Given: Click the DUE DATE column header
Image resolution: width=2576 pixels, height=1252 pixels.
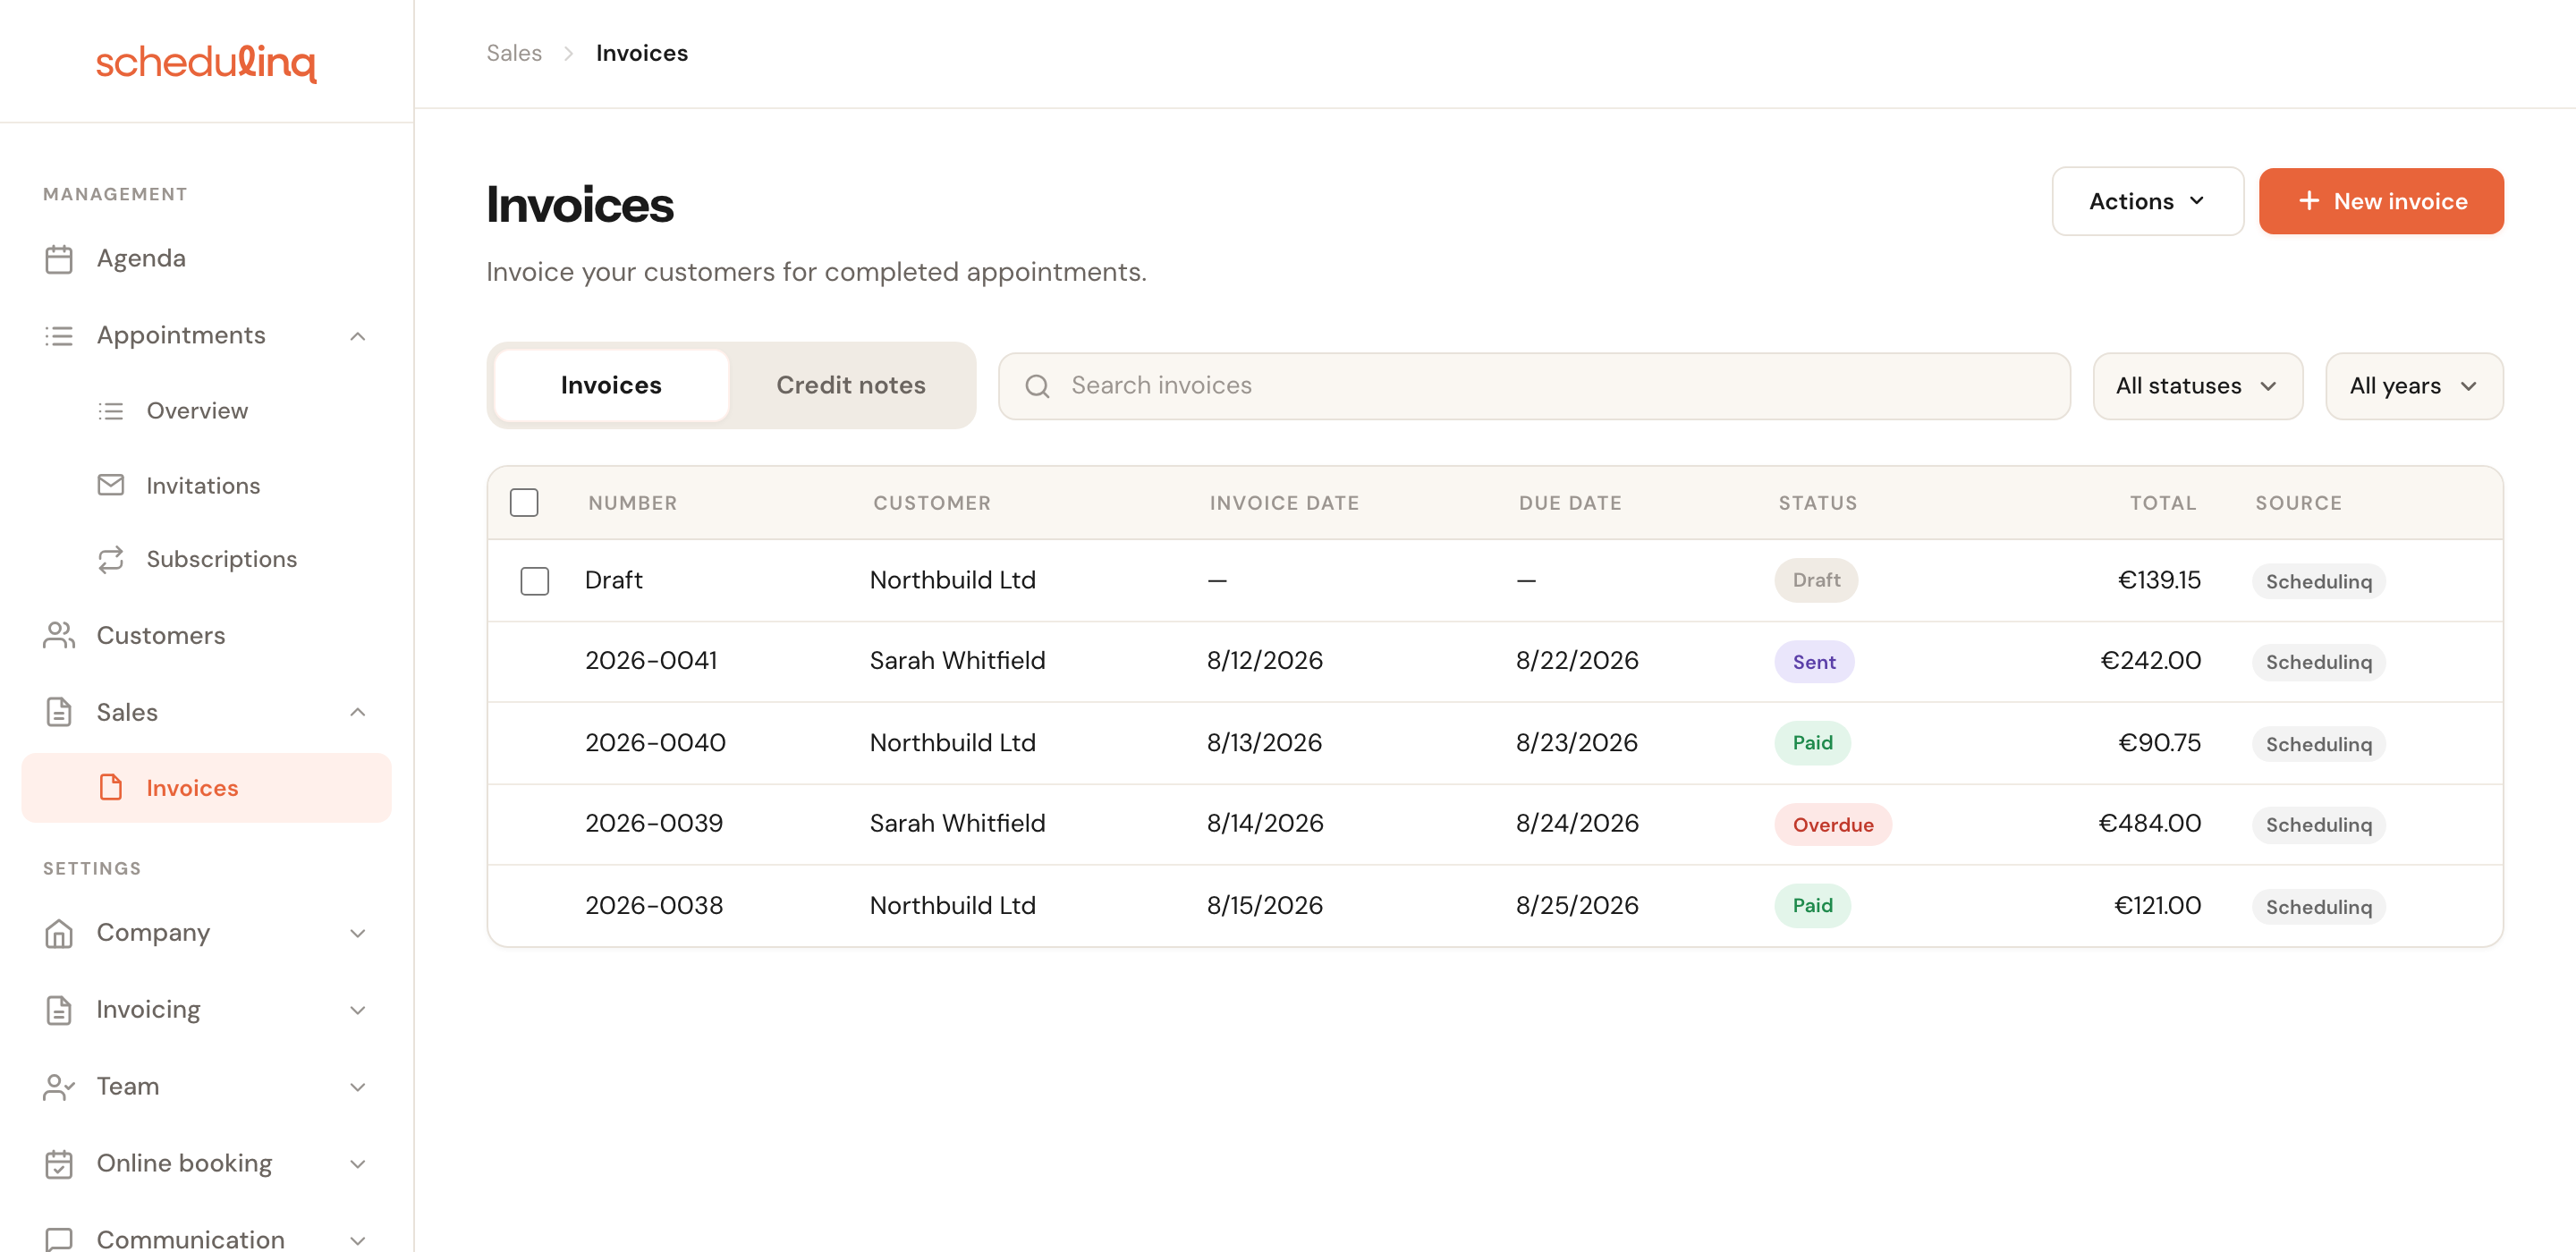Looking at the screenshot, I should 1570,503.
